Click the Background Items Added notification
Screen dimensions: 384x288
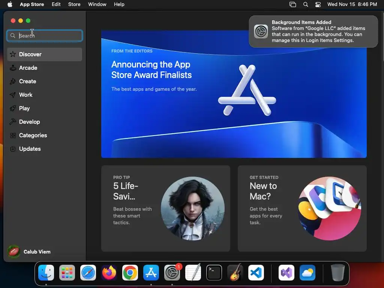click(313, 31)
